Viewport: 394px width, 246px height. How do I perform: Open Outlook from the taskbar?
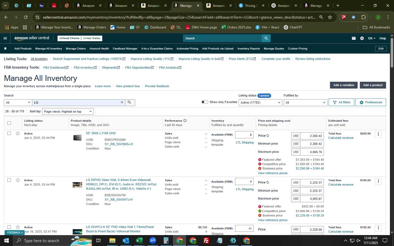click(126, 241)
